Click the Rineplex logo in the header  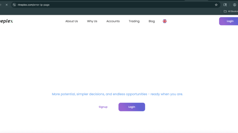tap(6, 21)
